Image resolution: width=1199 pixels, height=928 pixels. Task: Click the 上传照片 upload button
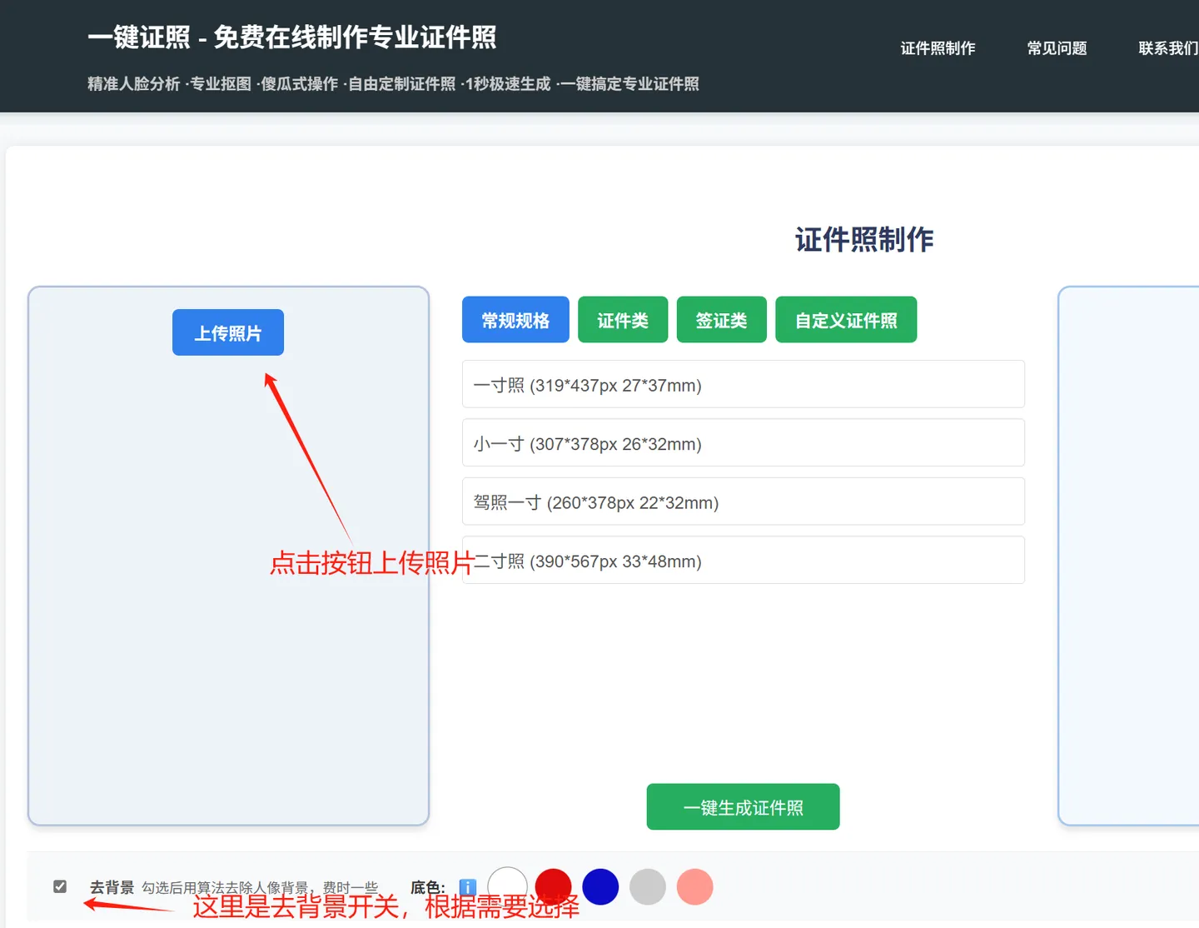click(228, 332)
